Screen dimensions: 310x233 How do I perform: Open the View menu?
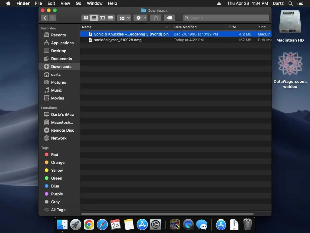[65, 3]
